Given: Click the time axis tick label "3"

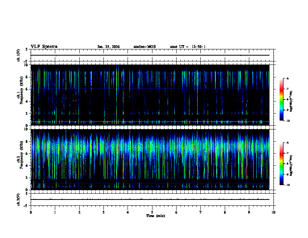Looking at the screenshot, I should [103, 212].
